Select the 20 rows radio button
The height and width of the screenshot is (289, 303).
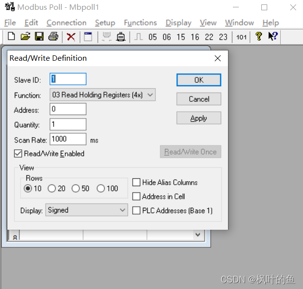[52, 189]
